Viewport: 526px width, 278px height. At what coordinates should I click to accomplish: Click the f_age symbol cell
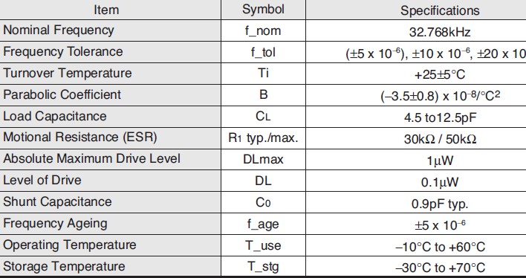[x=263, y=224]
